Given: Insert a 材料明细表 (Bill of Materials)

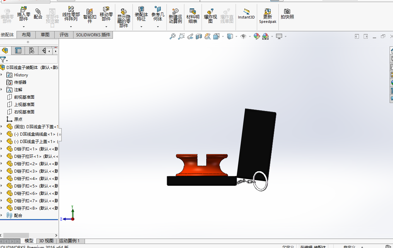Looking at the screenshot, I should [193, 15].
